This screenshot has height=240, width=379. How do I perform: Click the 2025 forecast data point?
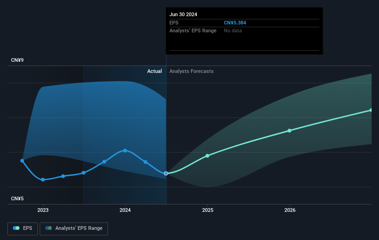coord(207,156)
